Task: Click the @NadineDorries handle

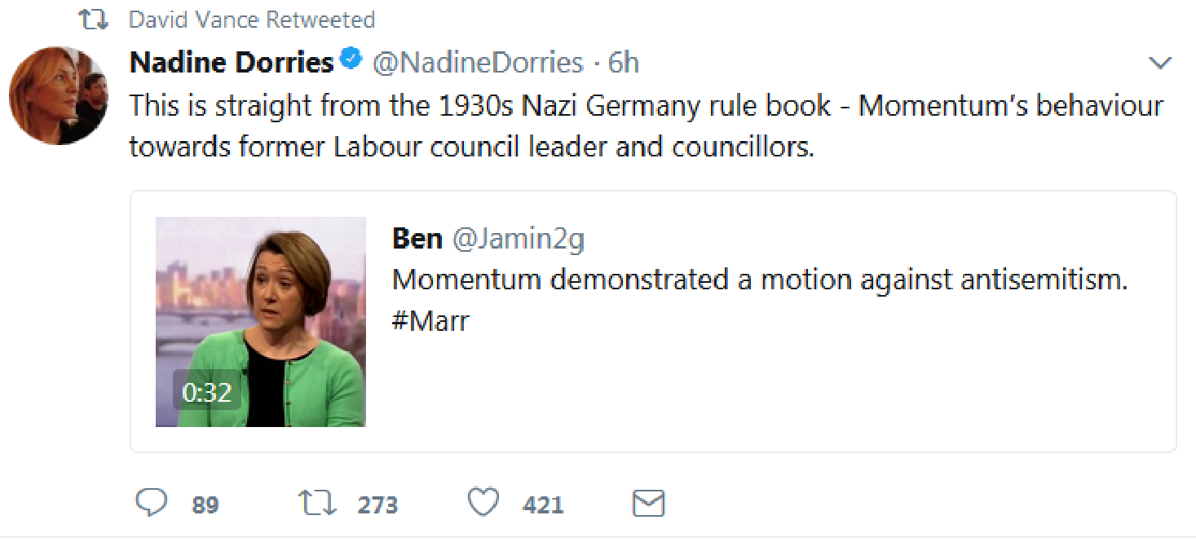Action: 478,63
